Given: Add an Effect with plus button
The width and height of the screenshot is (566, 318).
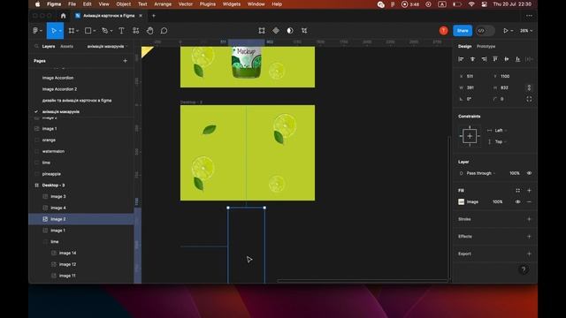Looking at the screenshot, I should point(529,237).
